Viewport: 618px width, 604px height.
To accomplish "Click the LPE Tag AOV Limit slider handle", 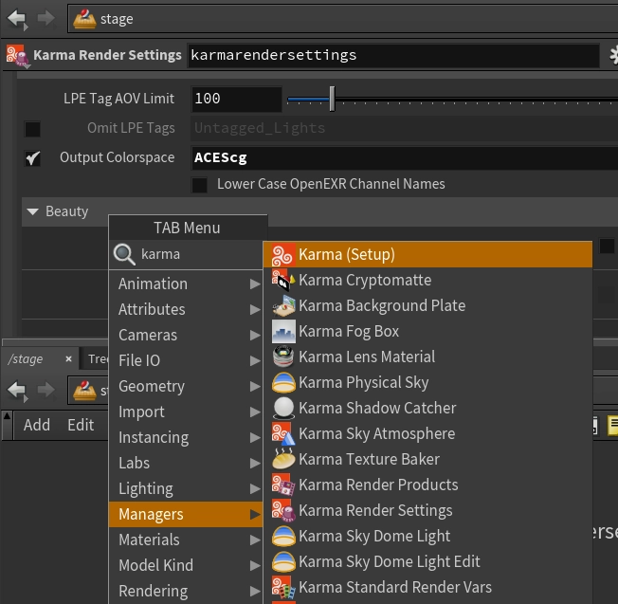I will point(333,99).
